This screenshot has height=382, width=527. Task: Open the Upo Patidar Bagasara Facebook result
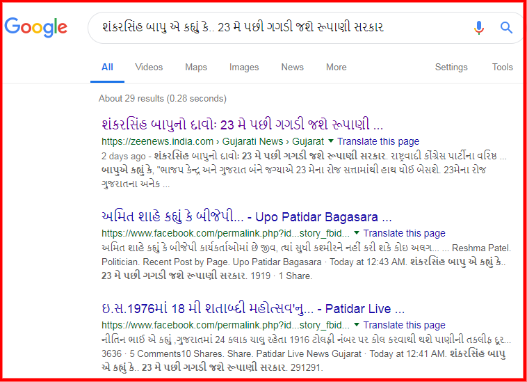[x=247, y=216]
